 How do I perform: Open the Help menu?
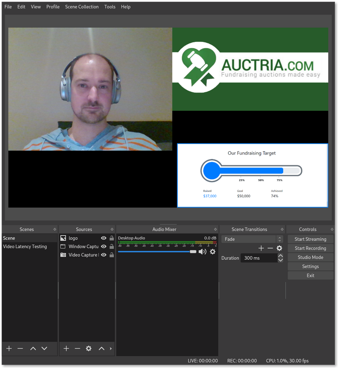click(126, 7)
